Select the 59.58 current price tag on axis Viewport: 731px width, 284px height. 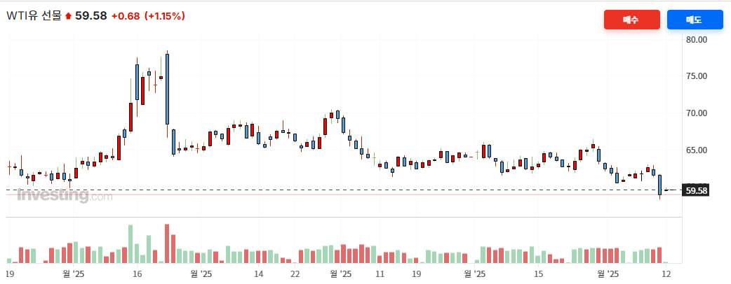click(x=696, y=190)
